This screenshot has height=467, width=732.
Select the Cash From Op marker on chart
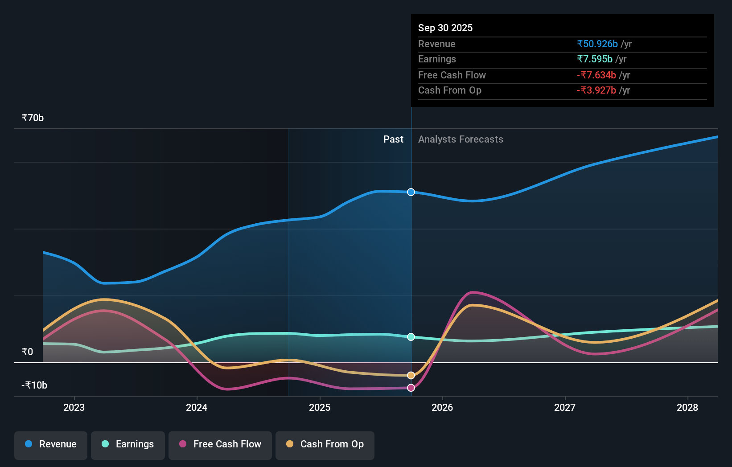pos(411,375)
